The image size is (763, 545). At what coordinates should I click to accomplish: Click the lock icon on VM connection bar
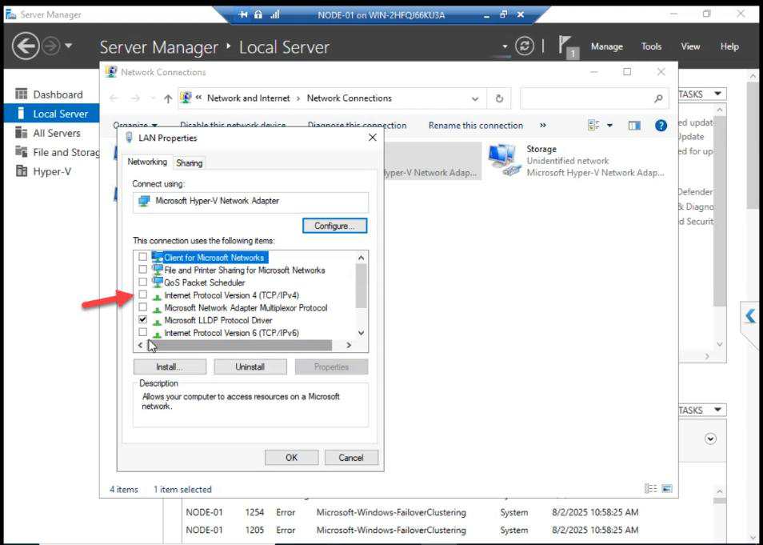point(258,14)
